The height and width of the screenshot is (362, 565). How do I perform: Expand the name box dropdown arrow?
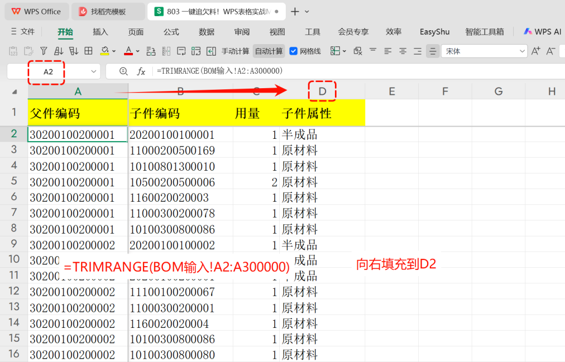(x=94, y=71)
